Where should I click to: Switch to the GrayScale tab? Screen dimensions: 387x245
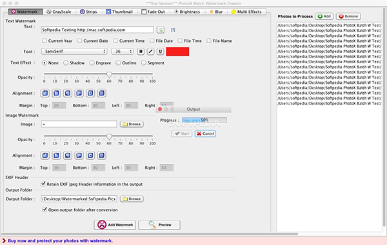point(59,12)
